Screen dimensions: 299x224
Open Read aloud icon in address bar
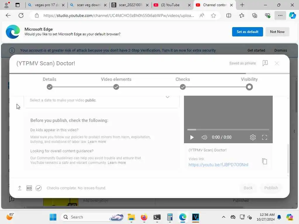click(x=202, y=15)
